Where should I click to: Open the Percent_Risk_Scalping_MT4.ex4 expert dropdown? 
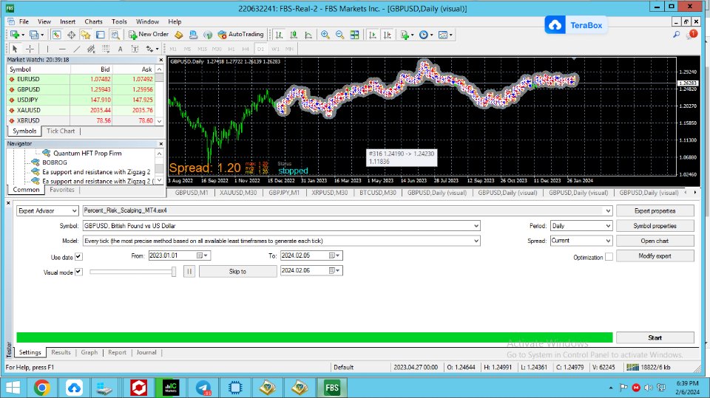[348, 210]
